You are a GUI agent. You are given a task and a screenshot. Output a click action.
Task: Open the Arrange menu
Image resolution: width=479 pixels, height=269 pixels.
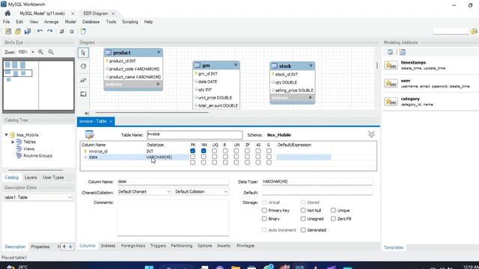coord(52,22)
